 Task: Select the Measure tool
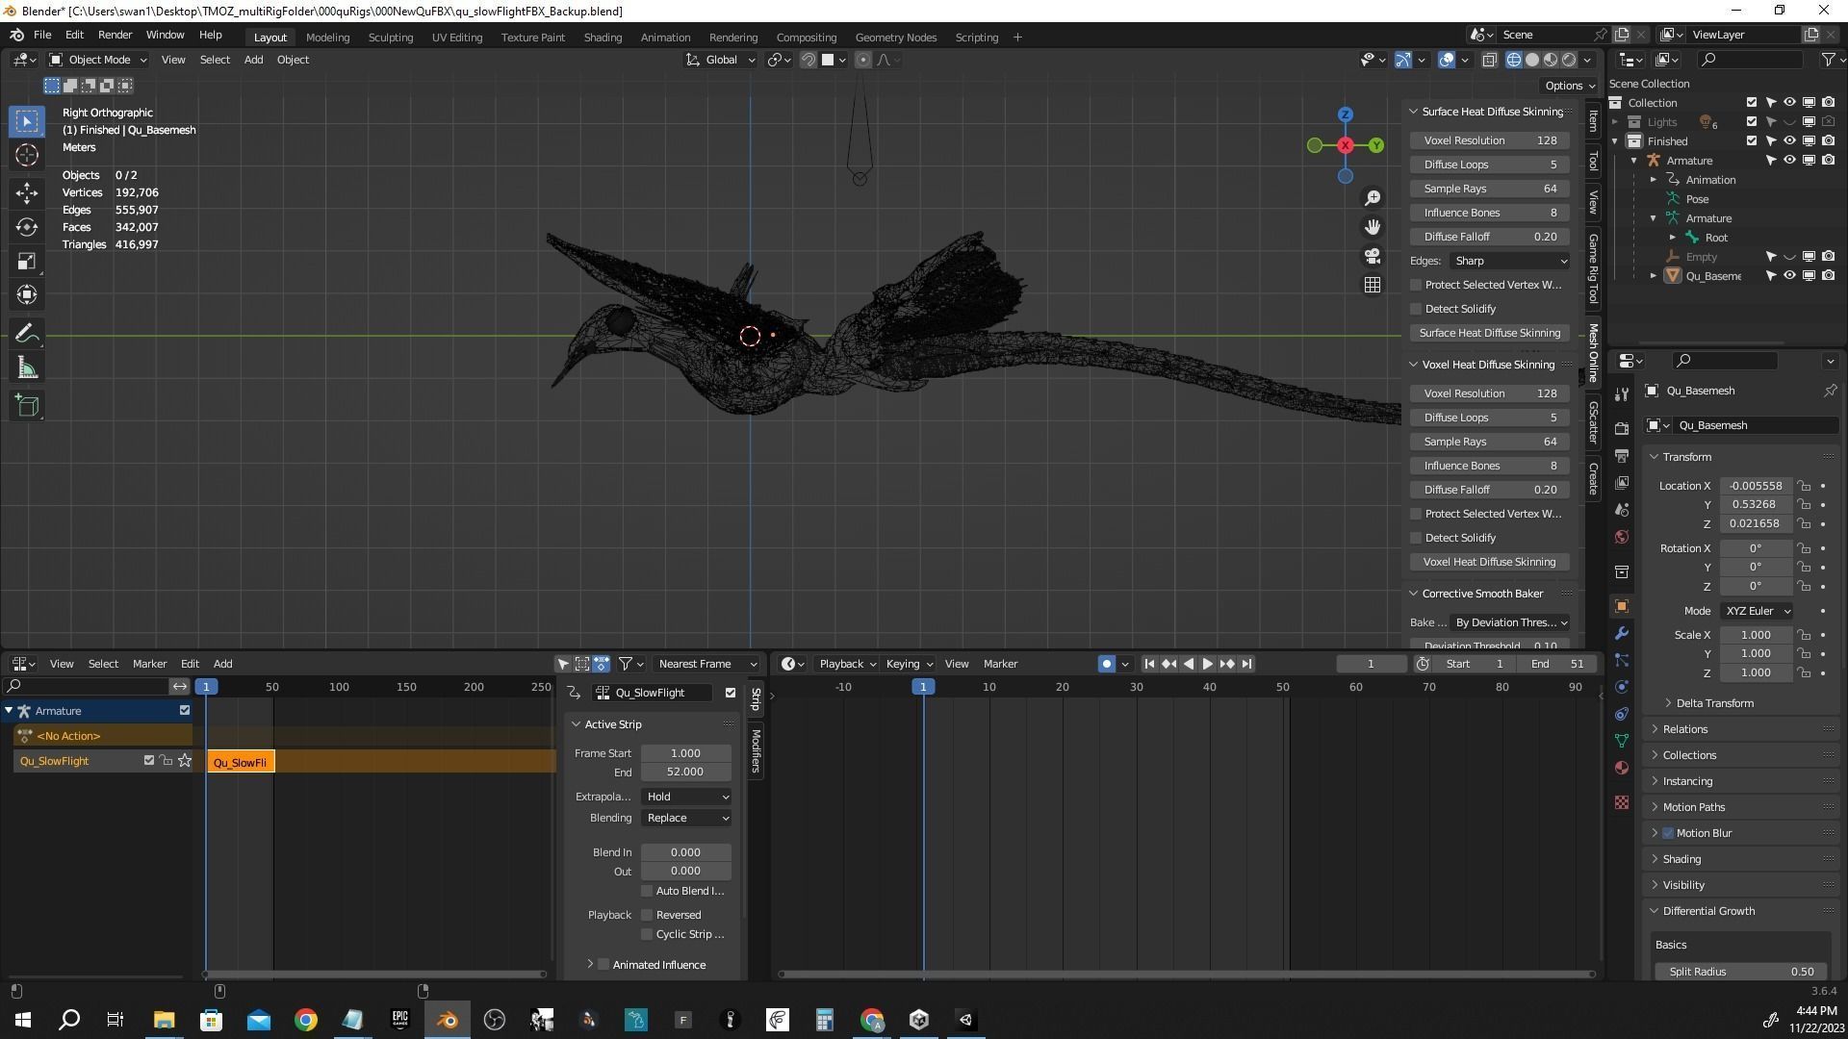click(x=27, y=368)
